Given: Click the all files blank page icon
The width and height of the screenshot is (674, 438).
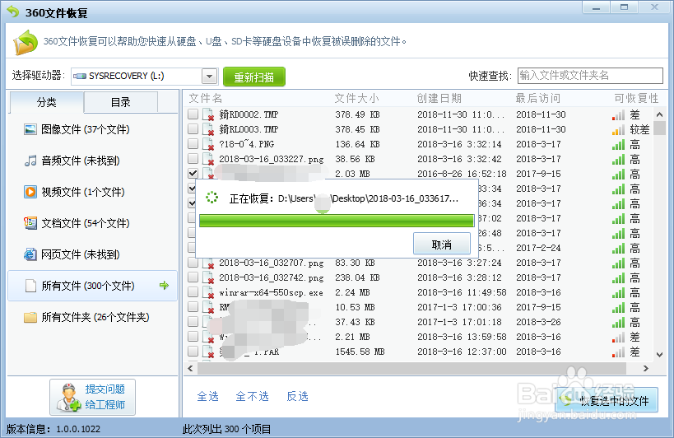Looking at the screenshot, I should point(30,286).
